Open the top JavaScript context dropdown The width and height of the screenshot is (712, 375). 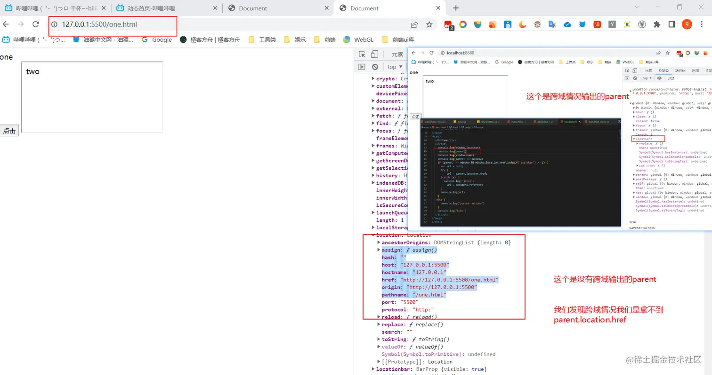coord(395,67)
